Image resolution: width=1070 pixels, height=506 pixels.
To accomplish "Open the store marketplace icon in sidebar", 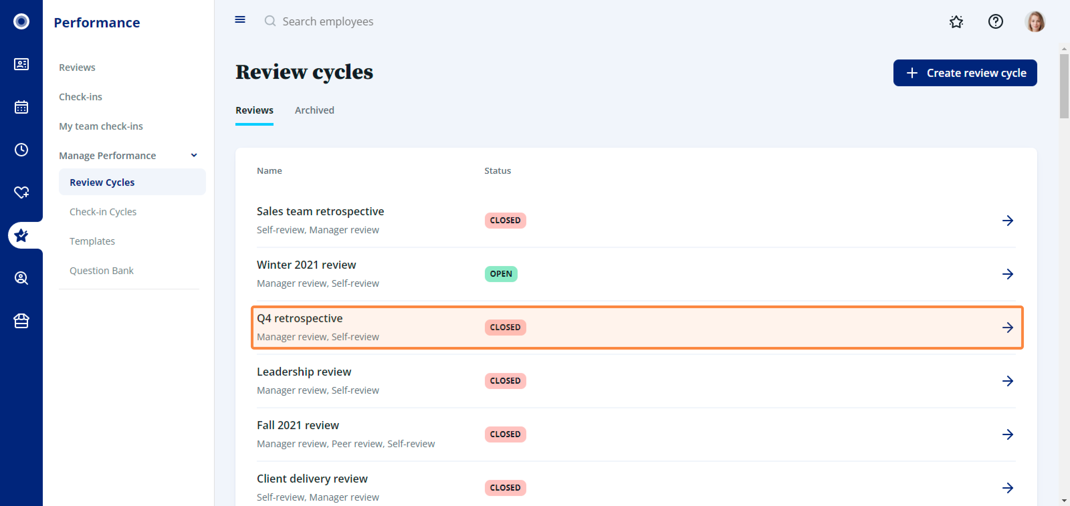I will 21,321.
